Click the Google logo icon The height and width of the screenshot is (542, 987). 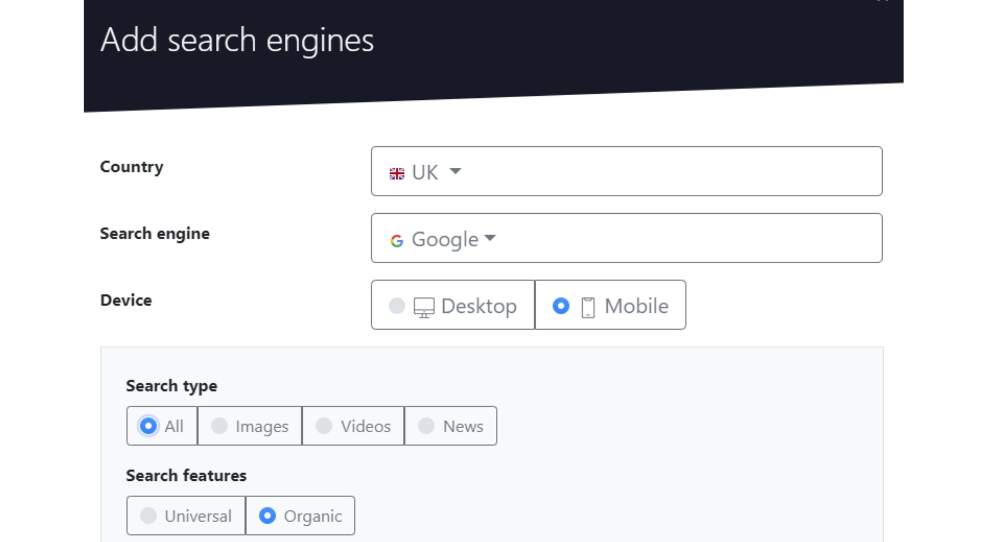(x=397, y=240)
